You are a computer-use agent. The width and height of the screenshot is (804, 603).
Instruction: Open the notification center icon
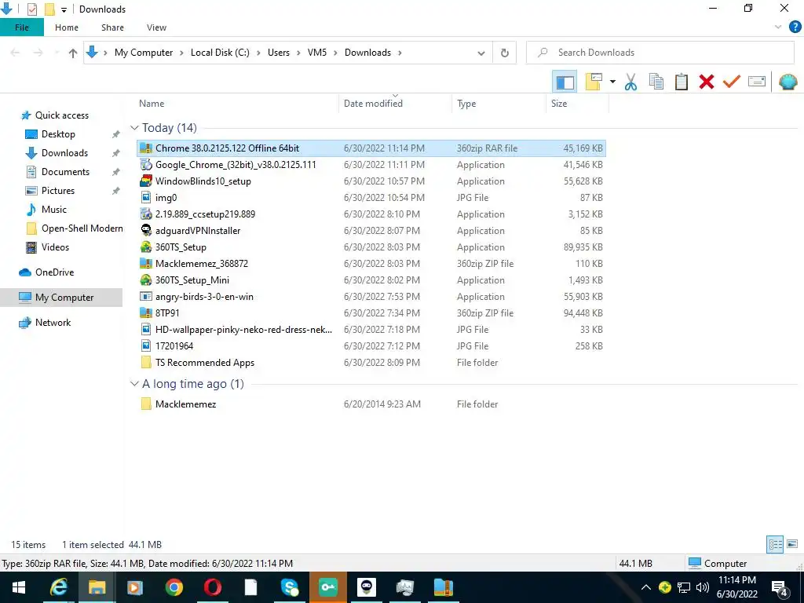pos(780,588)
